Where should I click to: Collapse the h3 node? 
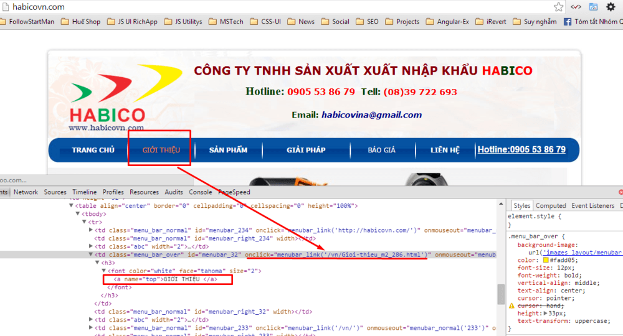click(97, 263)
